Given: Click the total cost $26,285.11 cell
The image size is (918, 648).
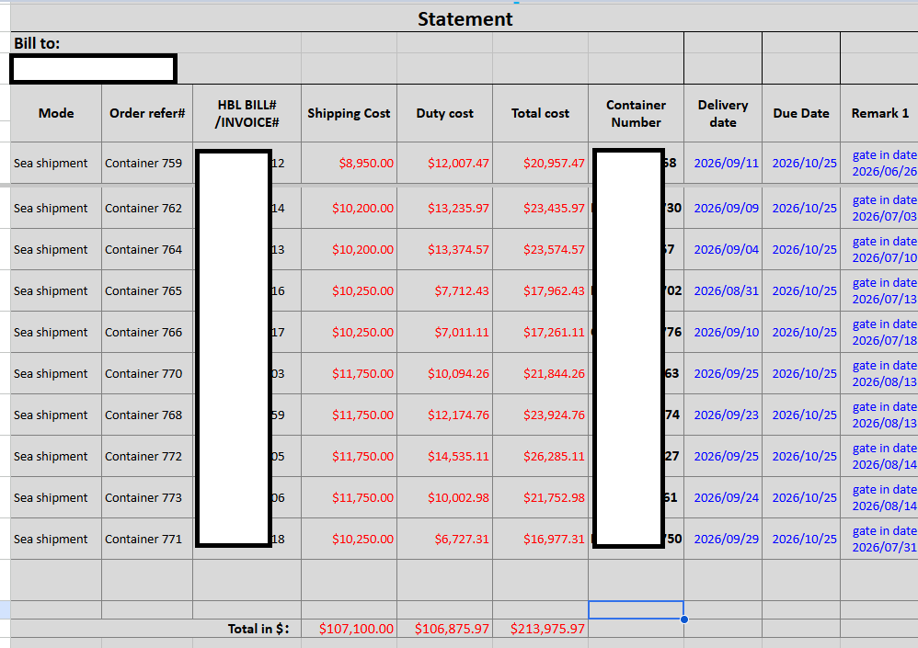Looking at the screenshot, I should (540, 456).
